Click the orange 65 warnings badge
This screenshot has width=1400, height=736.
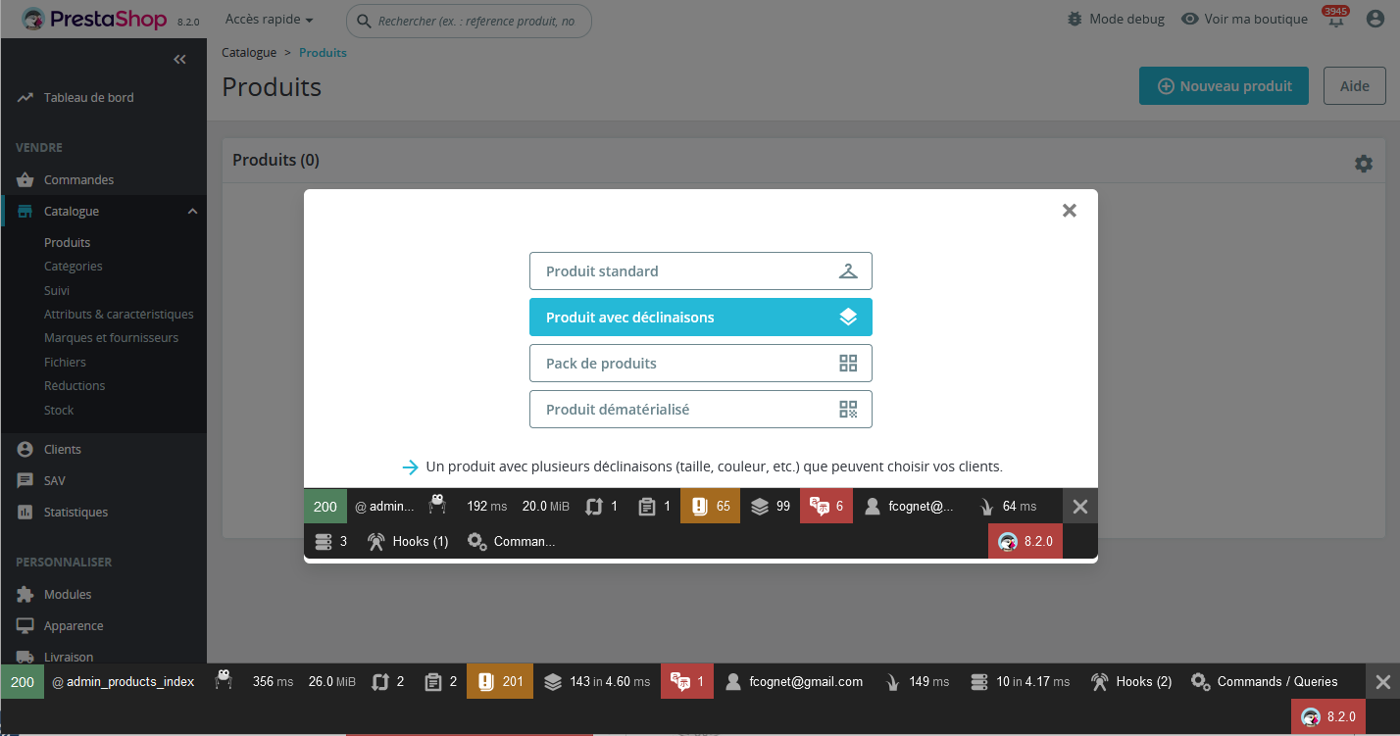click(x=710, y=506)
